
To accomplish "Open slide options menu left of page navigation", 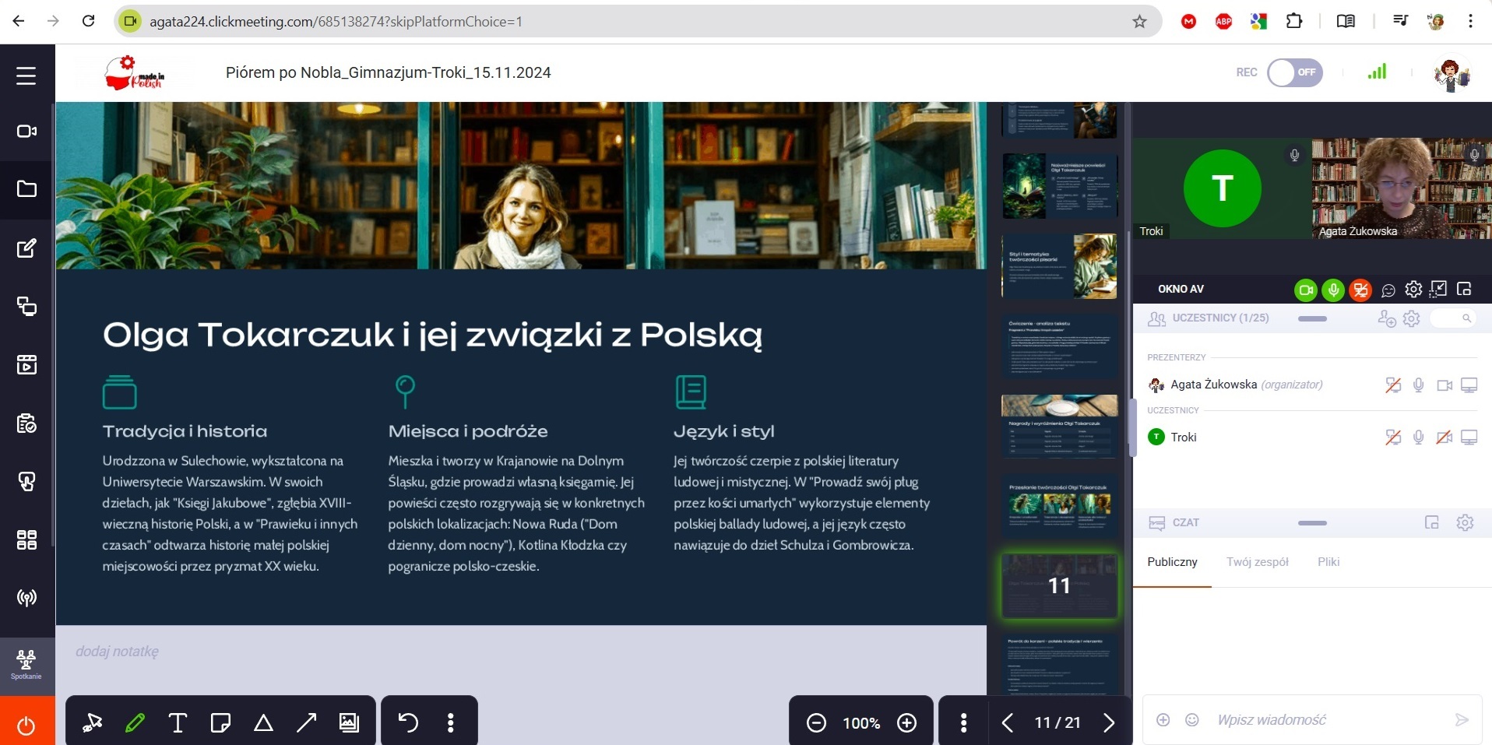I will [x=963, y=723].
